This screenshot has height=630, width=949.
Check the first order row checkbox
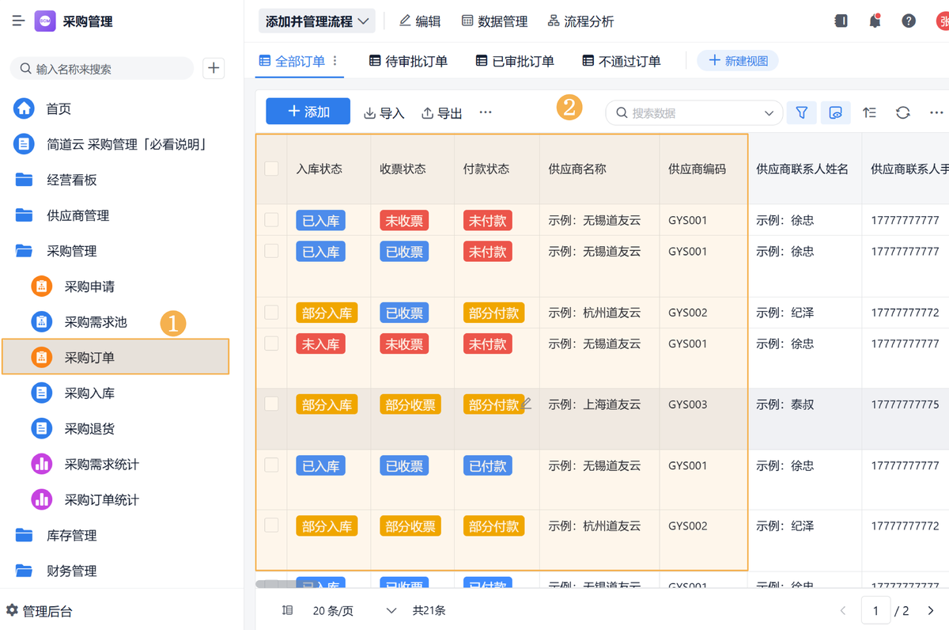(x=271, y=220)
